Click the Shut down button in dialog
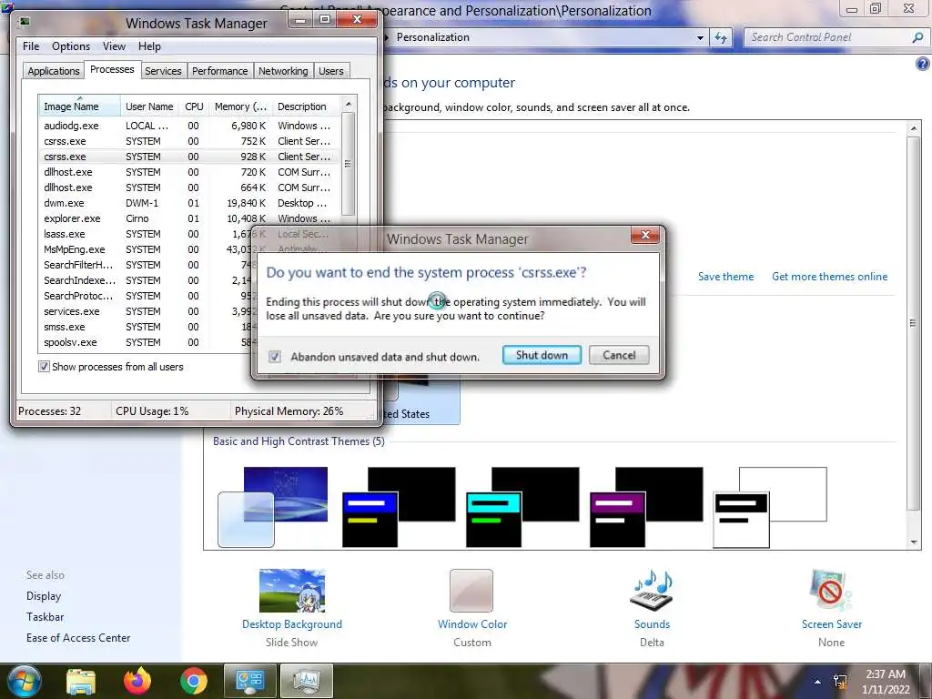932x699 pixels. tap(542, 355)
